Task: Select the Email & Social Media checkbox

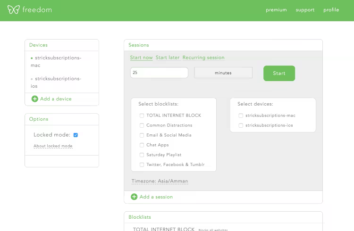Action: pos(142,135)
